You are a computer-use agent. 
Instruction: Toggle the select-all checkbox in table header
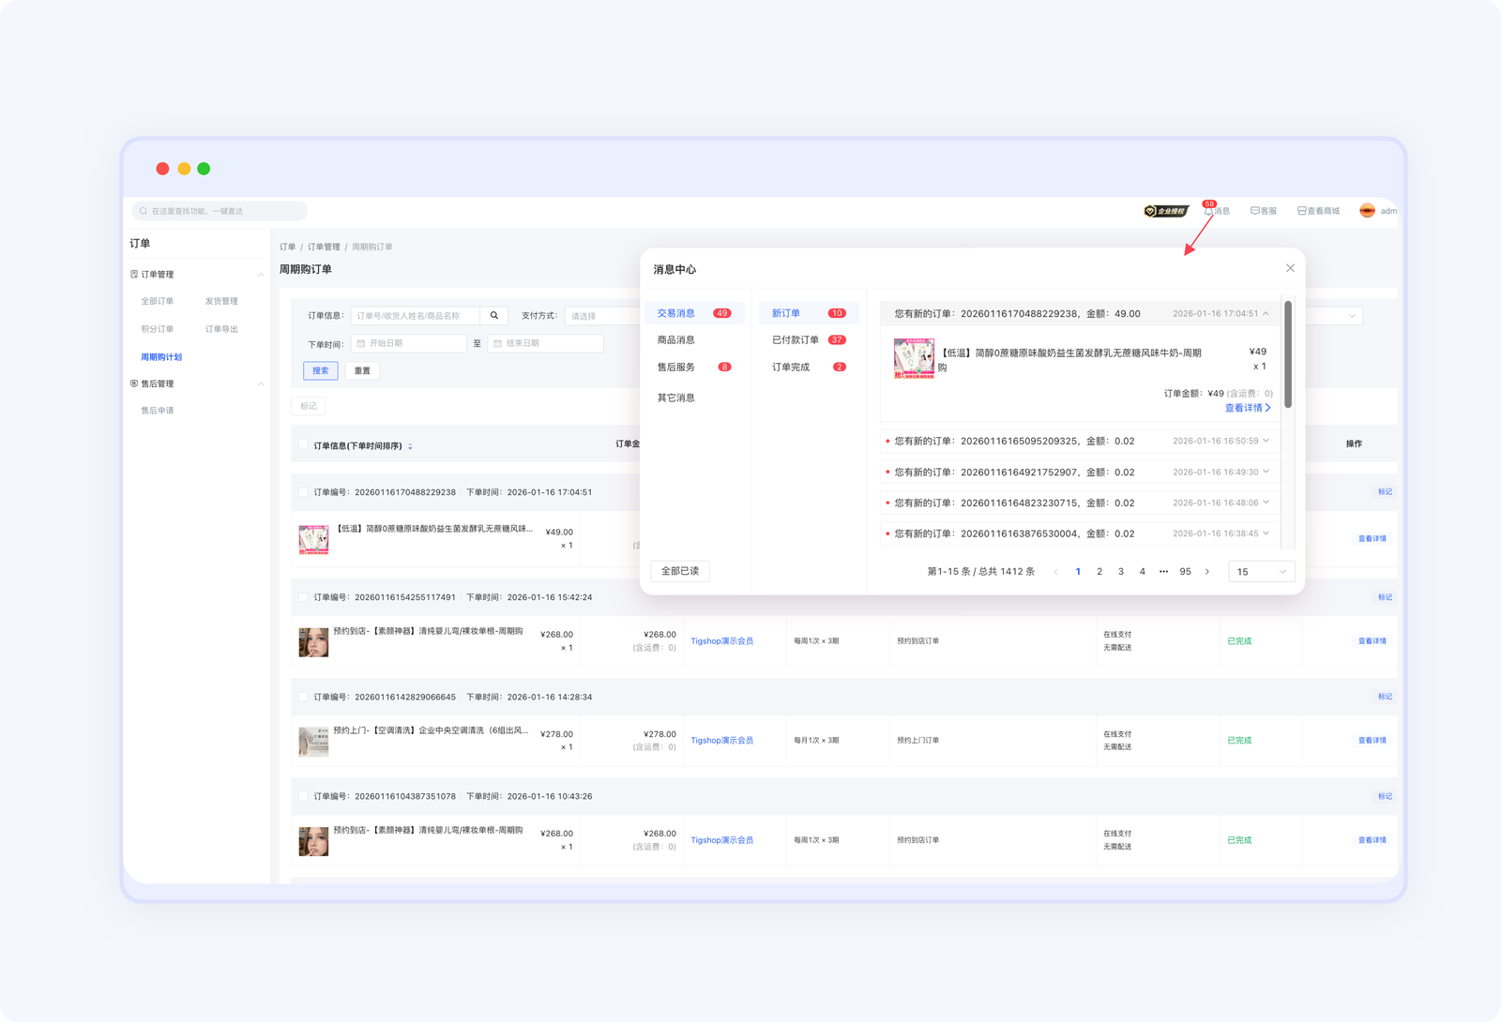click(303, 444)
